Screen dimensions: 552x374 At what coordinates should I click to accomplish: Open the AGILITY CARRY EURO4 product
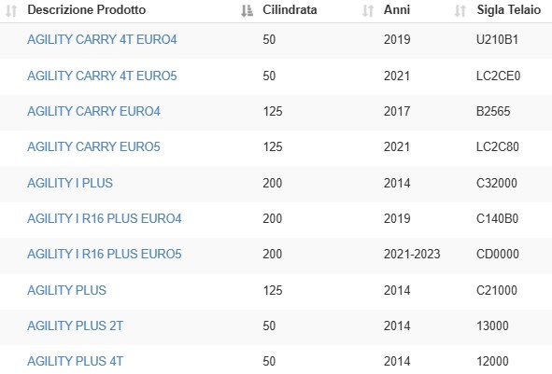93,111
